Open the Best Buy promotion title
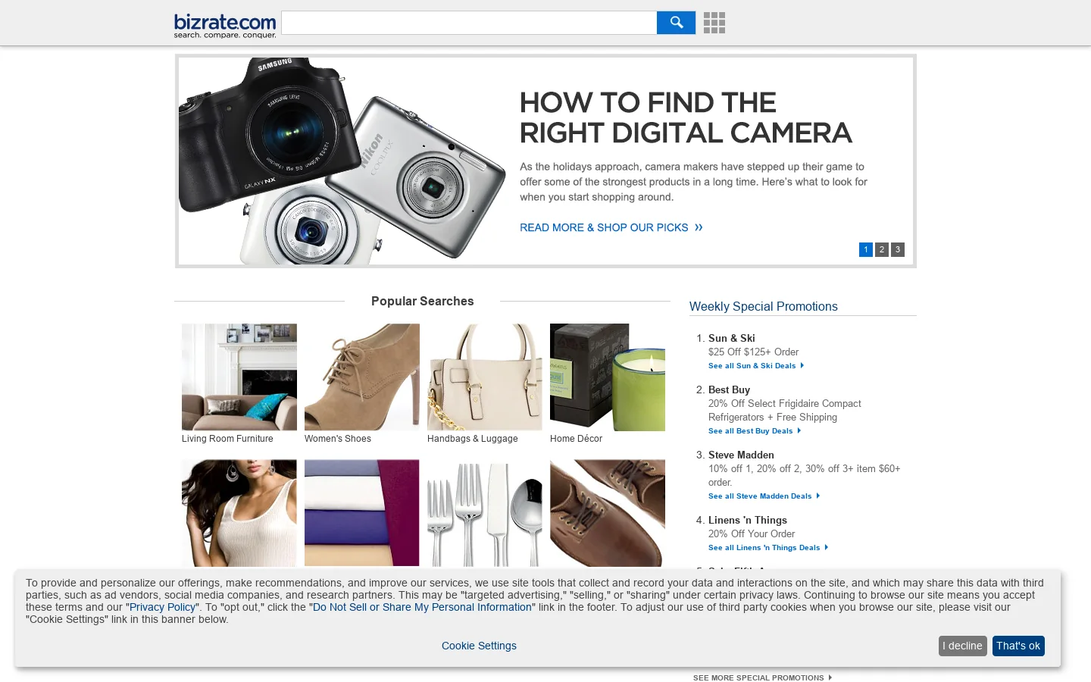Image resolution: width=1091 pixels, height=682 pixels. pyautogui.click(x=729, y=389)
